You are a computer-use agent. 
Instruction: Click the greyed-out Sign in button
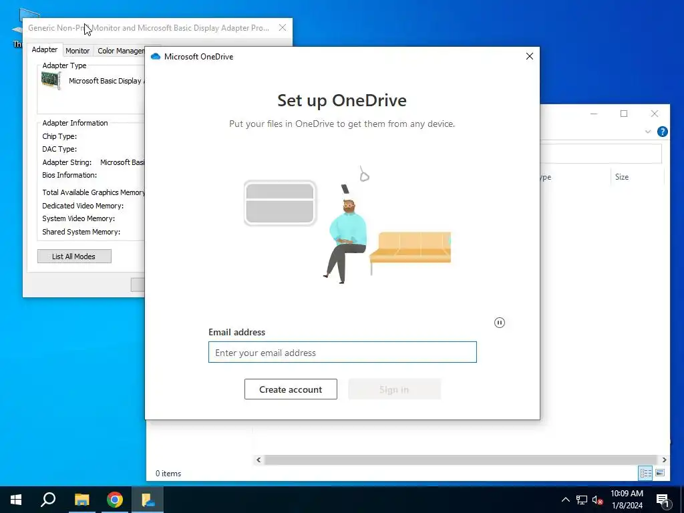click(394, 389)
